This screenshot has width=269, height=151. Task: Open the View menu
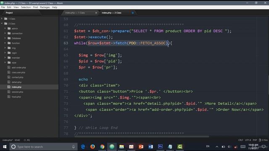(16, 7)
